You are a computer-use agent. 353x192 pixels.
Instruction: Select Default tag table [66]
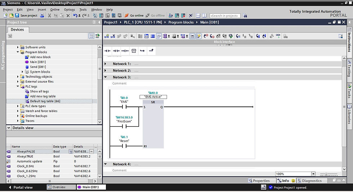coord(45,101)
